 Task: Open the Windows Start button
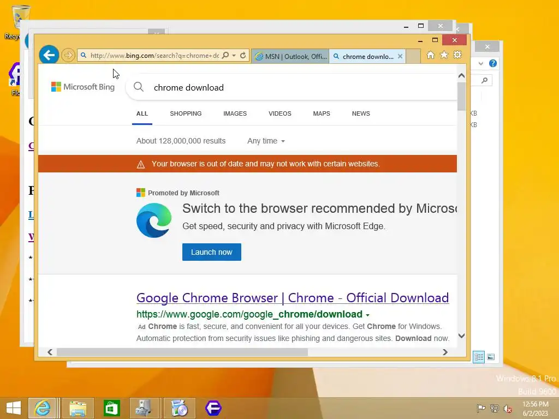tap(14, 408)
